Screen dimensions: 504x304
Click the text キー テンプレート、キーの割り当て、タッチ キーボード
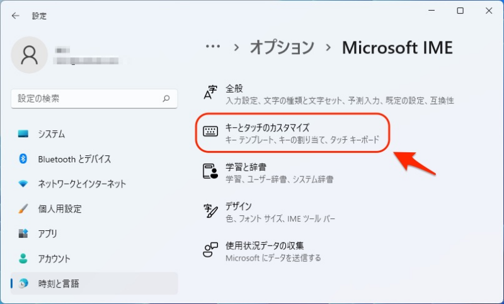point(302,140)
